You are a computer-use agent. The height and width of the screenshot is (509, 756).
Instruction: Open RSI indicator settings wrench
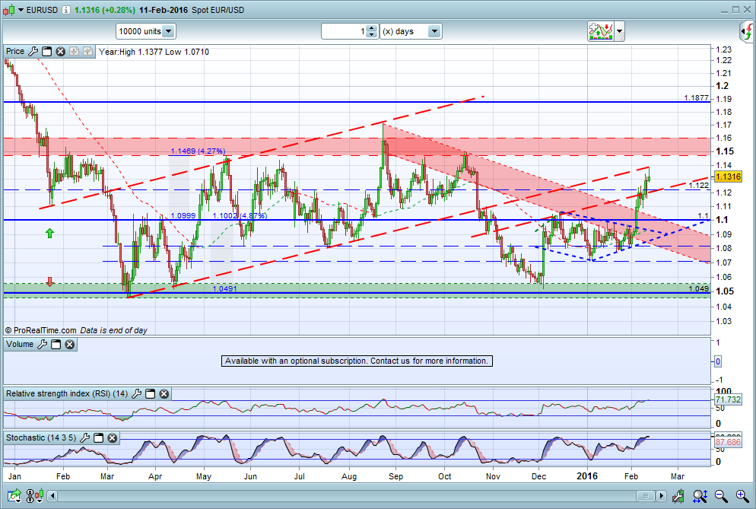pos(137,393)
